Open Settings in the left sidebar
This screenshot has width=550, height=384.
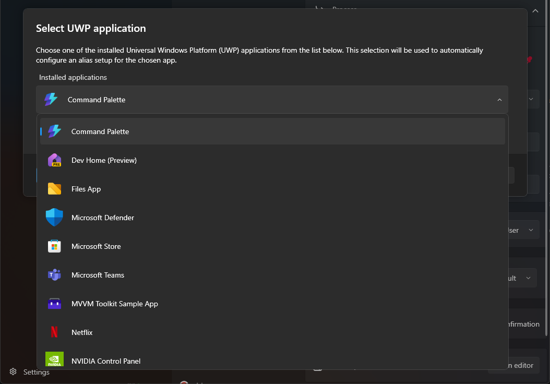coord(29,371)
